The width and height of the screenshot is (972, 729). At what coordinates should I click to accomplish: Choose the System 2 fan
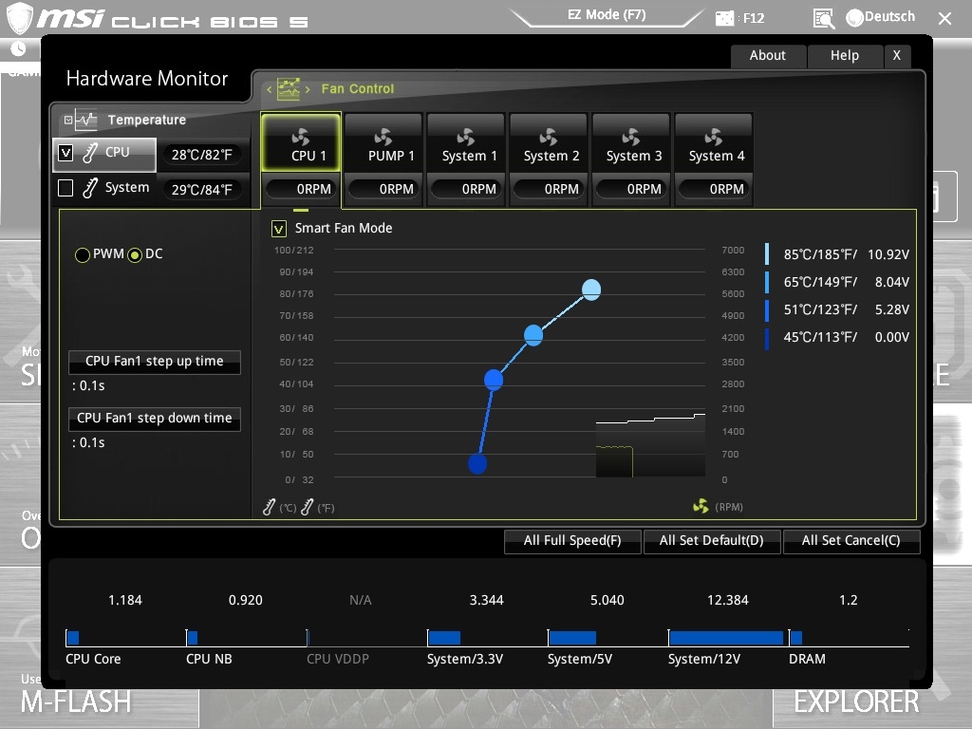point(549,137)
